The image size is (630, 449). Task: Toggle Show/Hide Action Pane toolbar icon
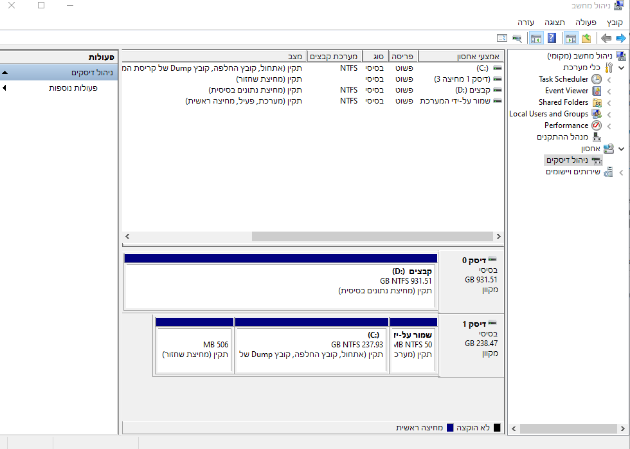536,39
